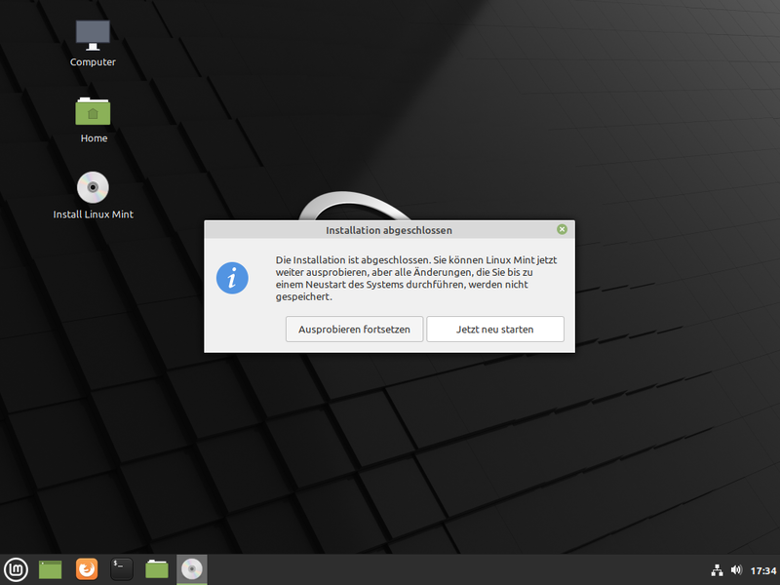The width and height of the screenshot is (780, 585).
Task: Open the Linux Mint main menu
Action: click(14, 568)
